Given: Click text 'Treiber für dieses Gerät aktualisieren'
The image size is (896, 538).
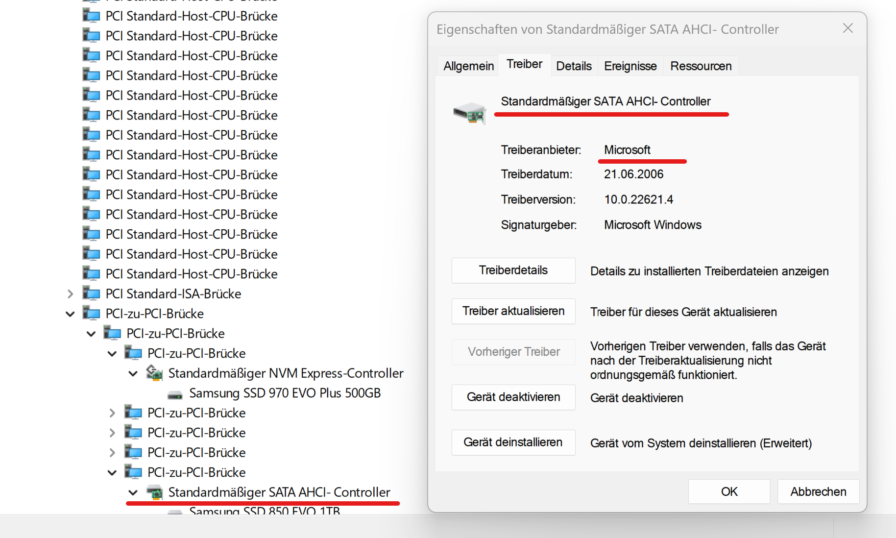Looking at the screenshot, I should point(683,312).
